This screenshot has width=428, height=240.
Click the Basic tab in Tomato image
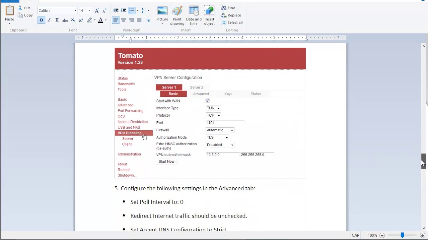pyautogui.click(x=173, y=94)
